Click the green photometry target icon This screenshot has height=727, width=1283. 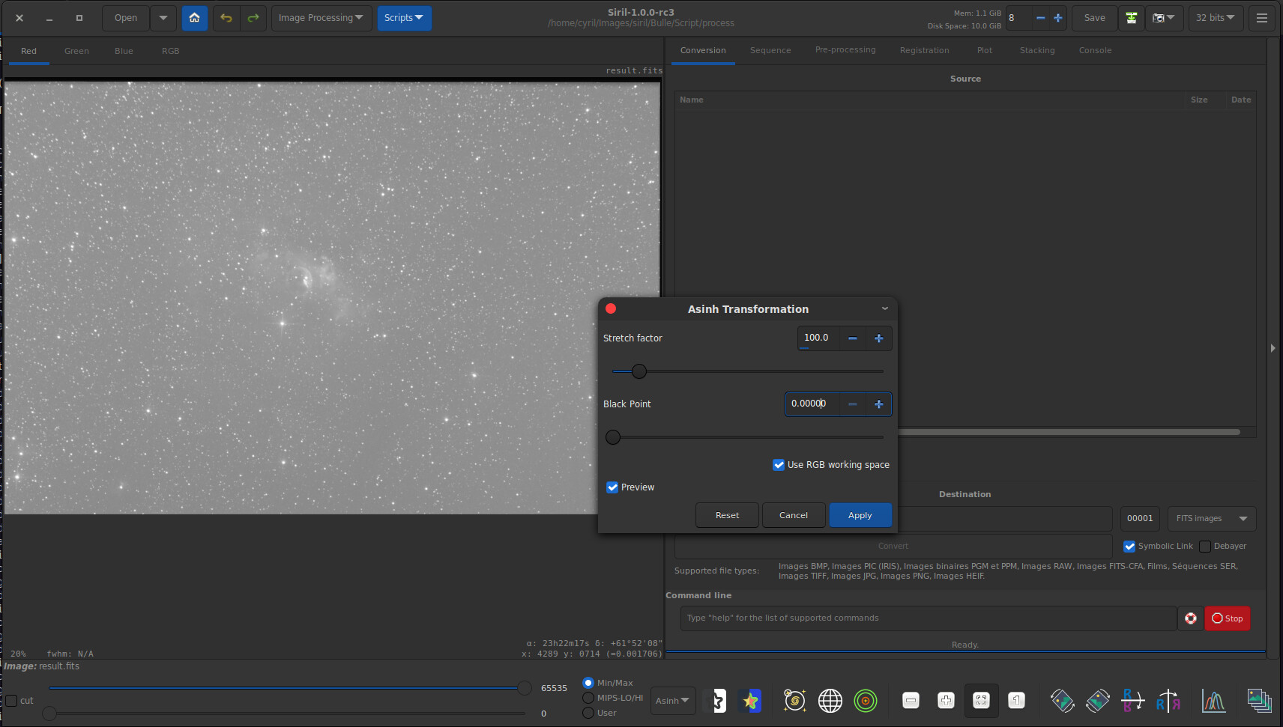pyautogui.click(x=865, y=701)
